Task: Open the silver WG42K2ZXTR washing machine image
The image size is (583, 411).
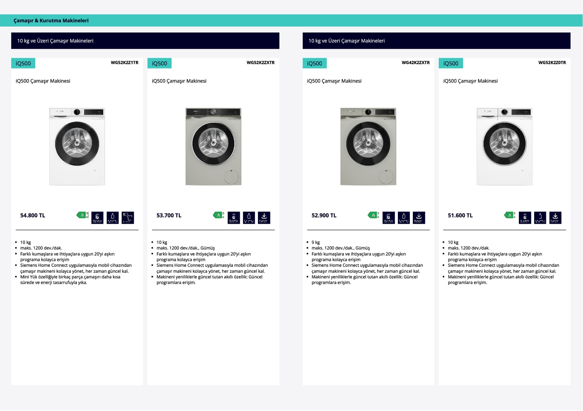Action: point(368,147)
